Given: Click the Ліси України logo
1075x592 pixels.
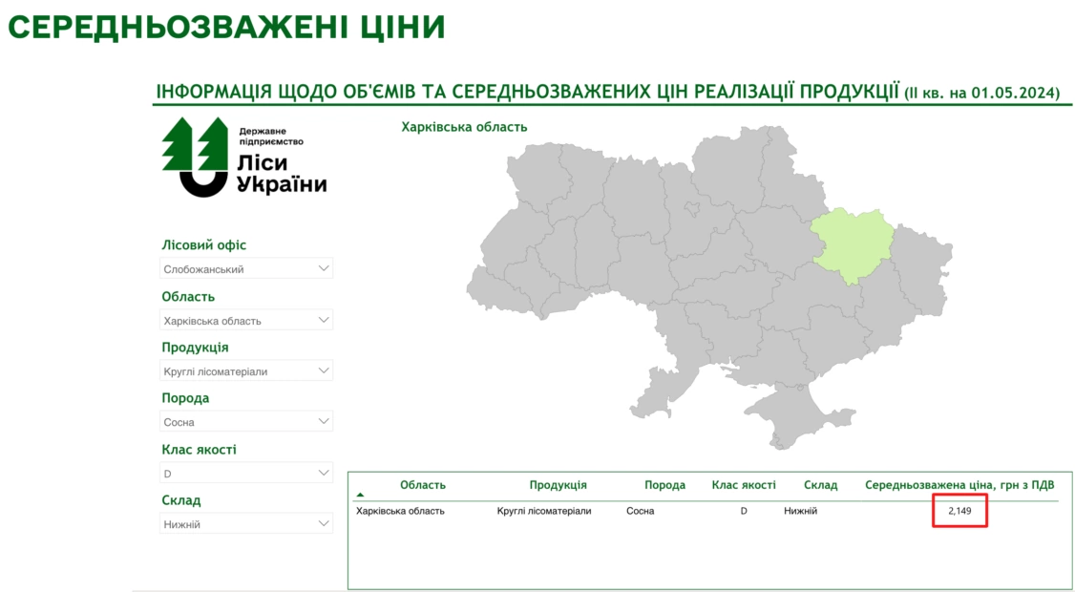Looking at the screenshot, I should point(244,158).
